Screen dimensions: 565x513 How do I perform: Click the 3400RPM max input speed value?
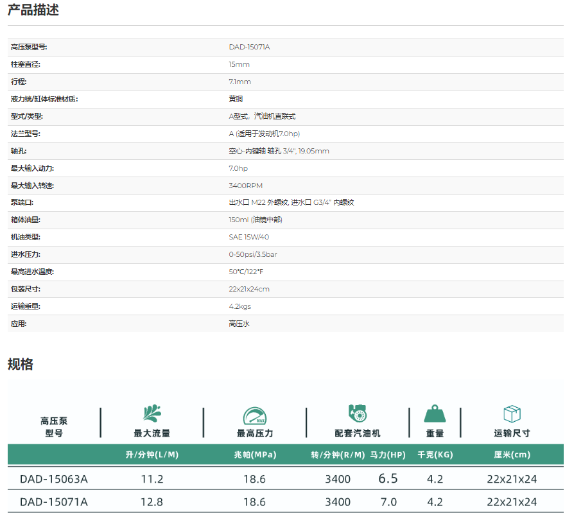246,186
